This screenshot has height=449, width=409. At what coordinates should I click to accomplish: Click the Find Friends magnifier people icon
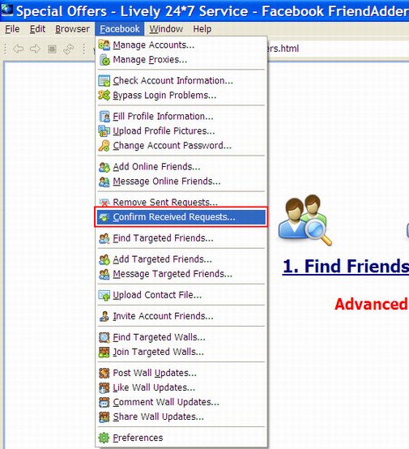click(x=305, y=220)
